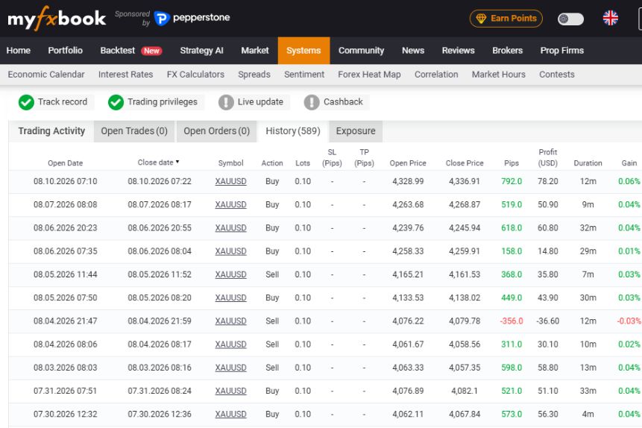
Task: Sort by the Close date column arrow
Action: point(177,163)
